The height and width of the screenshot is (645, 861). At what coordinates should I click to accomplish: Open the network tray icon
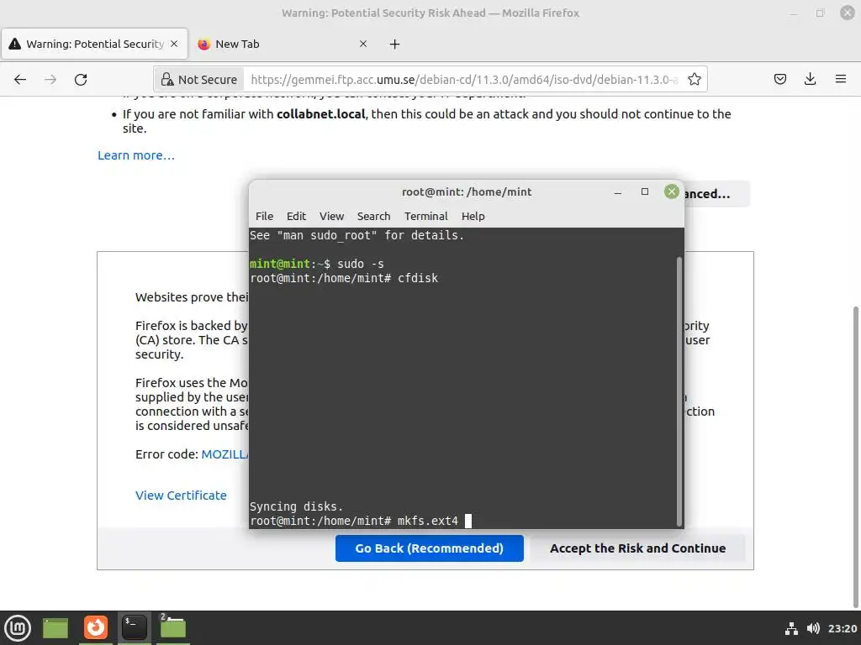[791, 628]
